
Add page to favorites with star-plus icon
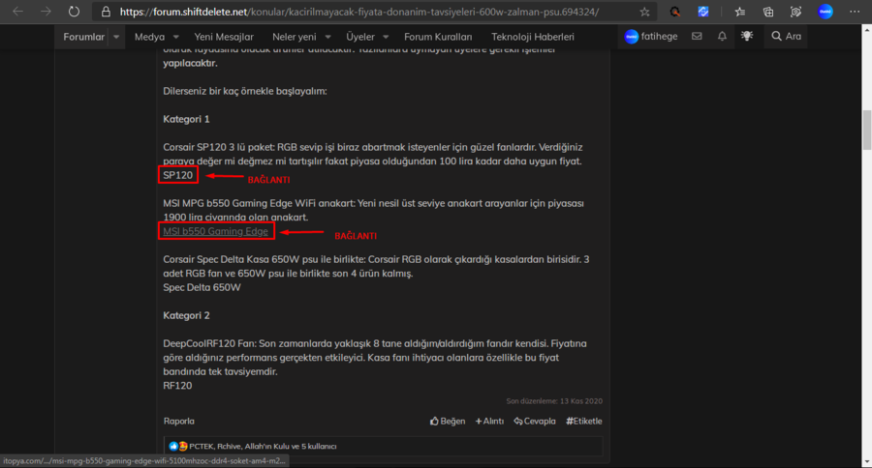click(644, 12)
